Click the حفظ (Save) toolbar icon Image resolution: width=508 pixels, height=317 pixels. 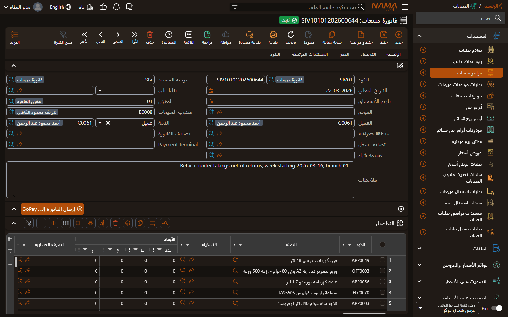tap(384, 35)
